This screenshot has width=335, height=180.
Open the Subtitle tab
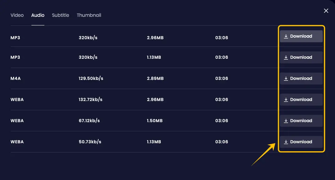[61, 15]
